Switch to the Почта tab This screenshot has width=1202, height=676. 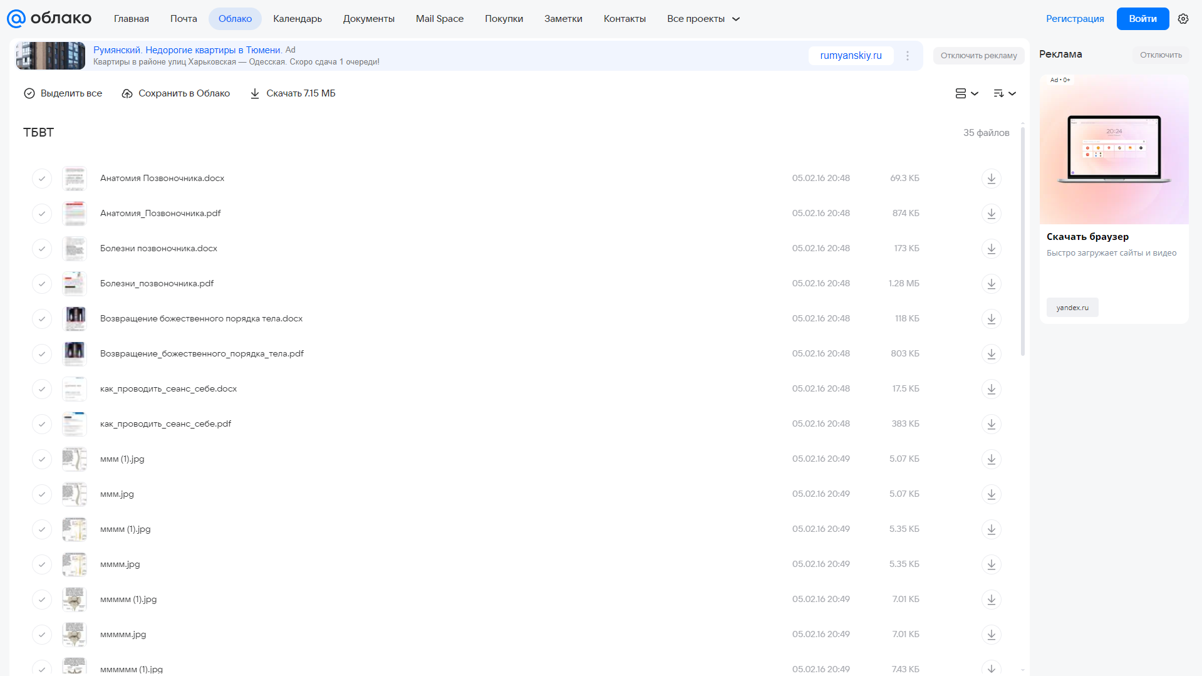(184, 19)
